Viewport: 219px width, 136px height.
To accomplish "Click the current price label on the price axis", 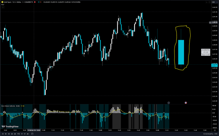I will (x=214, y=65).
